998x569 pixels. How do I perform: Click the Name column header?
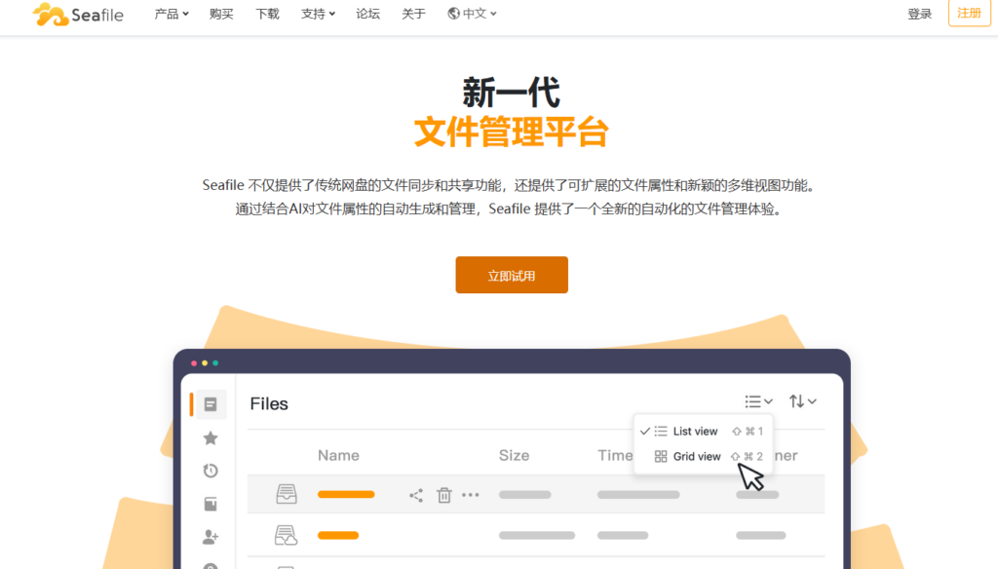tap(338, 455)
